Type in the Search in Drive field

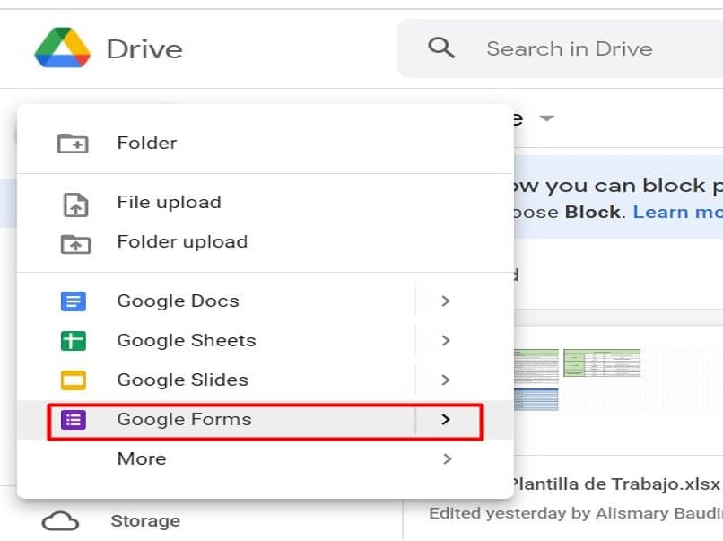tap(569, 48)
